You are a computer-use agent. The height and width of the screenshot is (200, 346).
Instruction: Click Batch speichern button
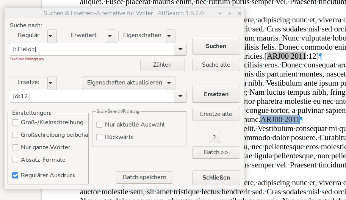pos(144,177)
